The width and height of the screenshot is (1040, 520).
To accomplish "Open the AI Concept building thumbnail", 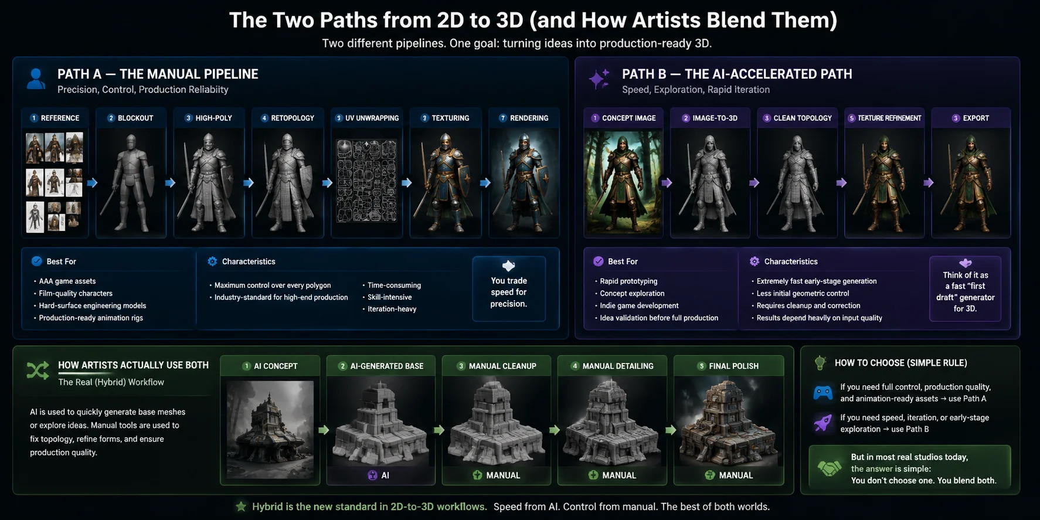I will click(270, 430).
